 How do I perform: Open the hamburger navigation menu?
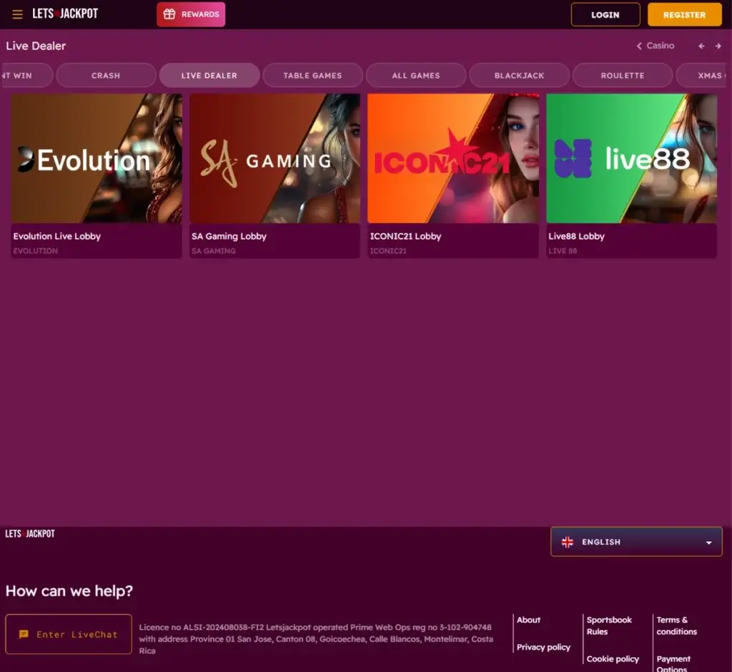[x=17, y=14]
